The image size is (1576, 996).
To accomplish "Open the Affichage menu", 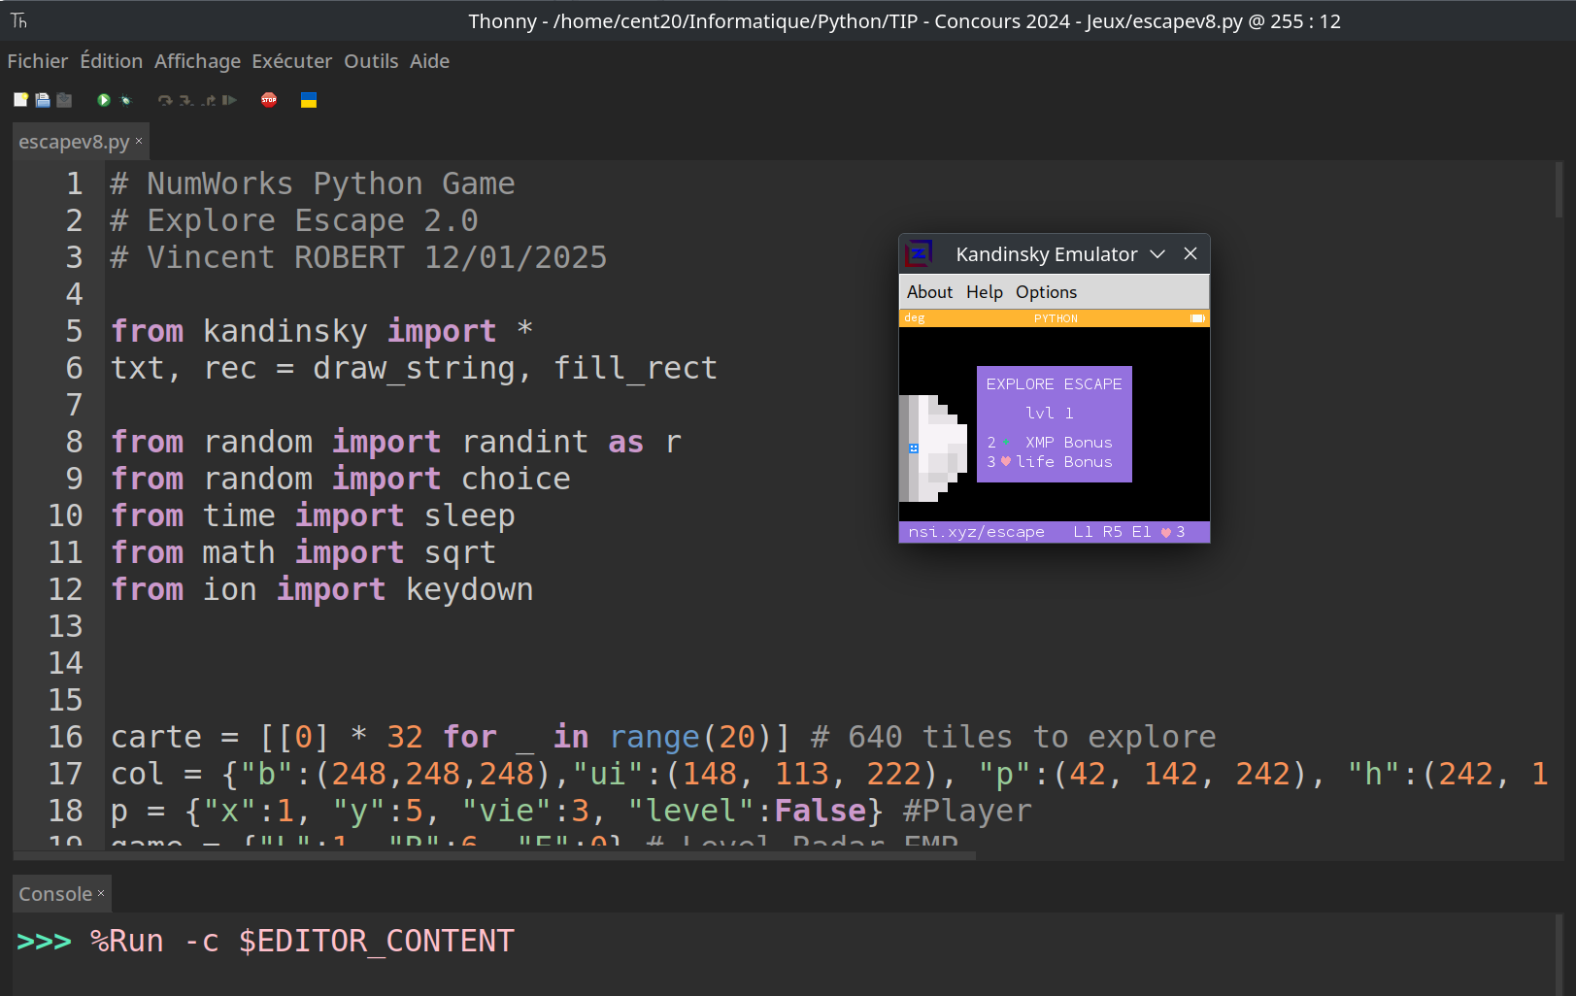I will click(x=197, y=61).
